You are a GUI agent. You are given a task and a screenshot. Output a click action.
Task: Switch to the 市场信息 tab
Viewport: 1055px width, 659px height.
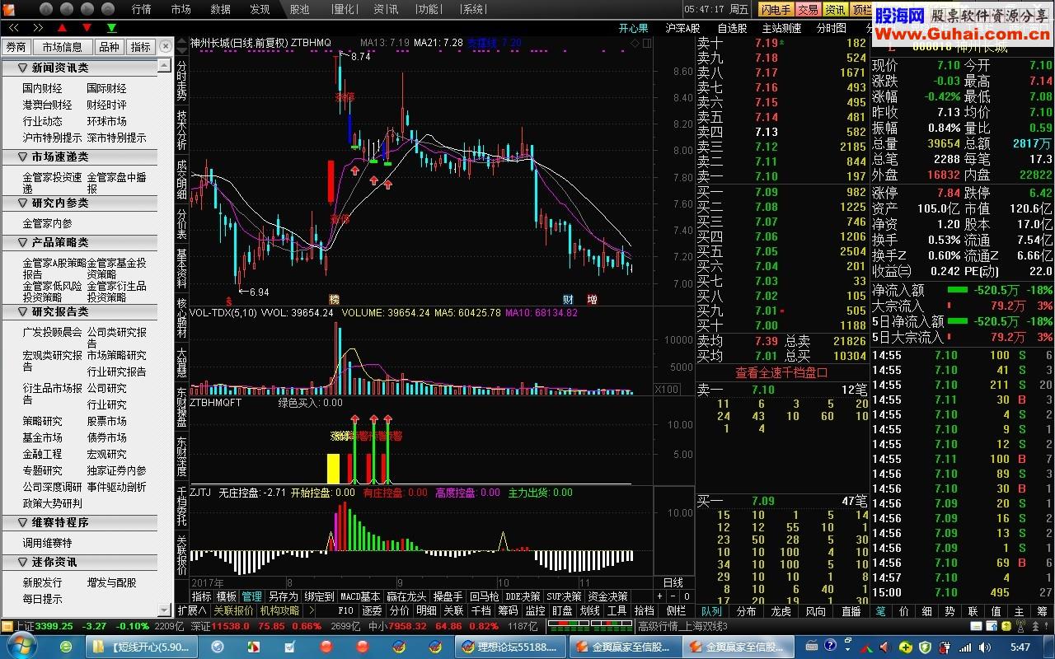click(63, 47)
